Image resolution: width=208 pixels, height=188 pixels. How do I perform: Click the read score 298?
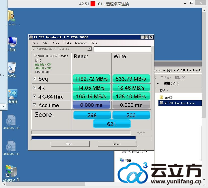coord(92,115)
